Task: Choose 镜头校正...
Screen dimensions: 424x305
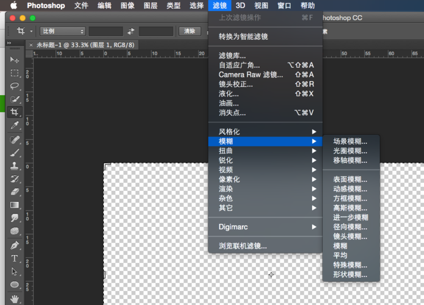Action: (x=265, y=84)
